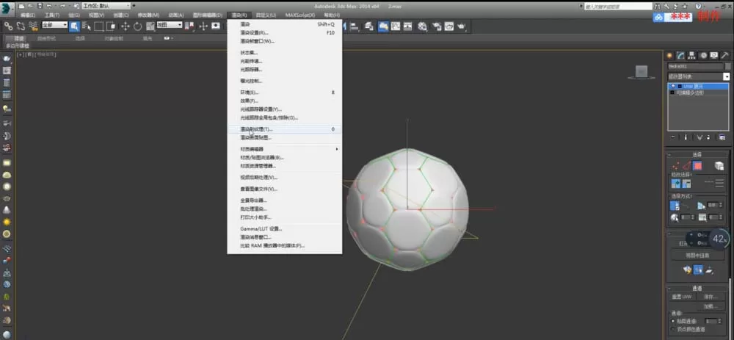
Task: Open the Modify panel tab icon
Action: (x=681, y=56)
